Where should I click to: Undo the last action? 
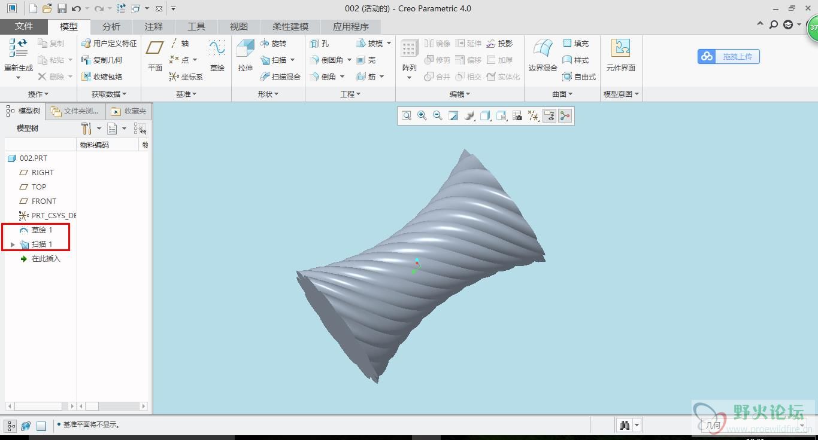[76, 8]
